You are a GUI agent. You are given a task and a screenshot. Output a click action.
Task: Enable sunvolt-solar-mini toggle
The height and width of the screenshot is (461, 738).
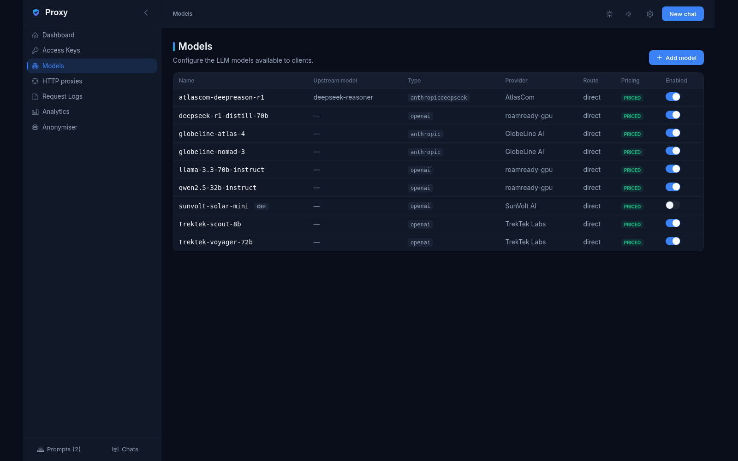click(673, 205)
